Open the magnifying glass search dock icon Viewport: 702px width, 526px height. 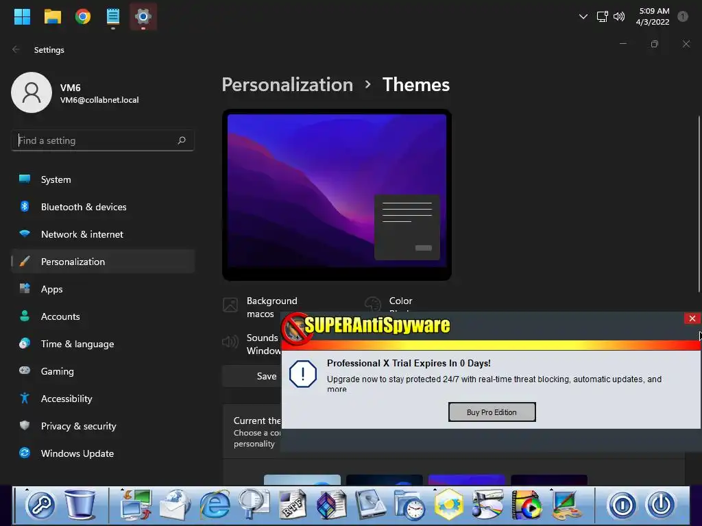coord(254,505)
